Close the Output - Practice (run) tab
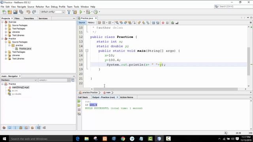 (x=117, y=97)
